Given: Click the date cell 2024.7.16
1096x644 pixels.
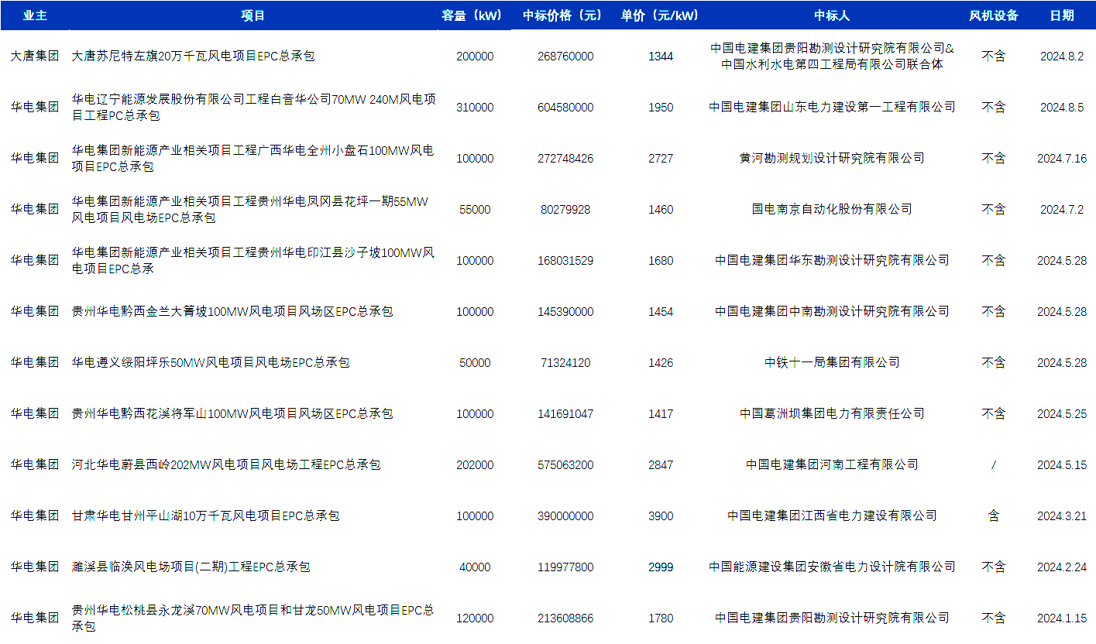Looking at the screenshot, I should pyautogui.click(x=1061, y=159).
